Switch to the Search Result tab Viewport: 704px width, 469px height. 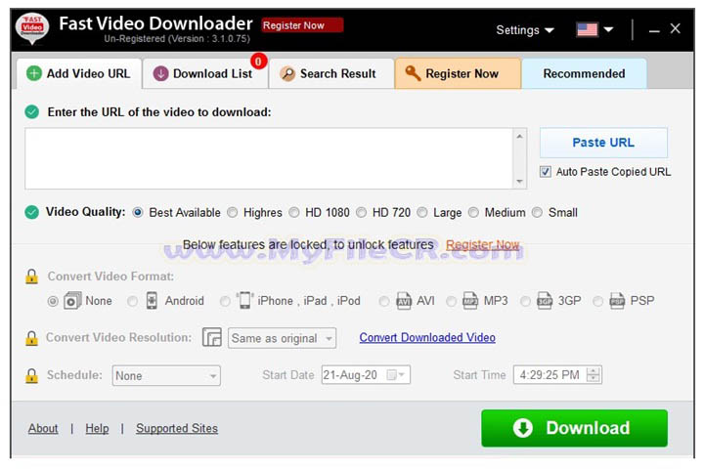[x=331, y=73]
